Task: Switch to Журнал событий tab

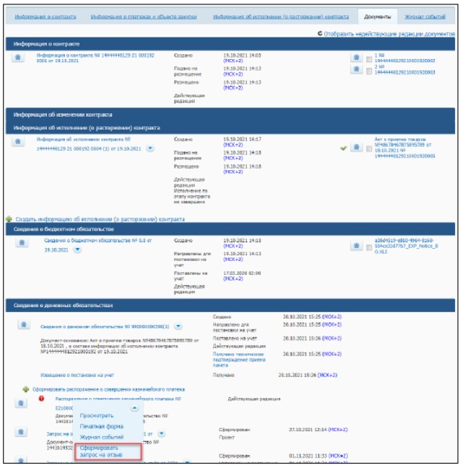Action: point(425,17)
